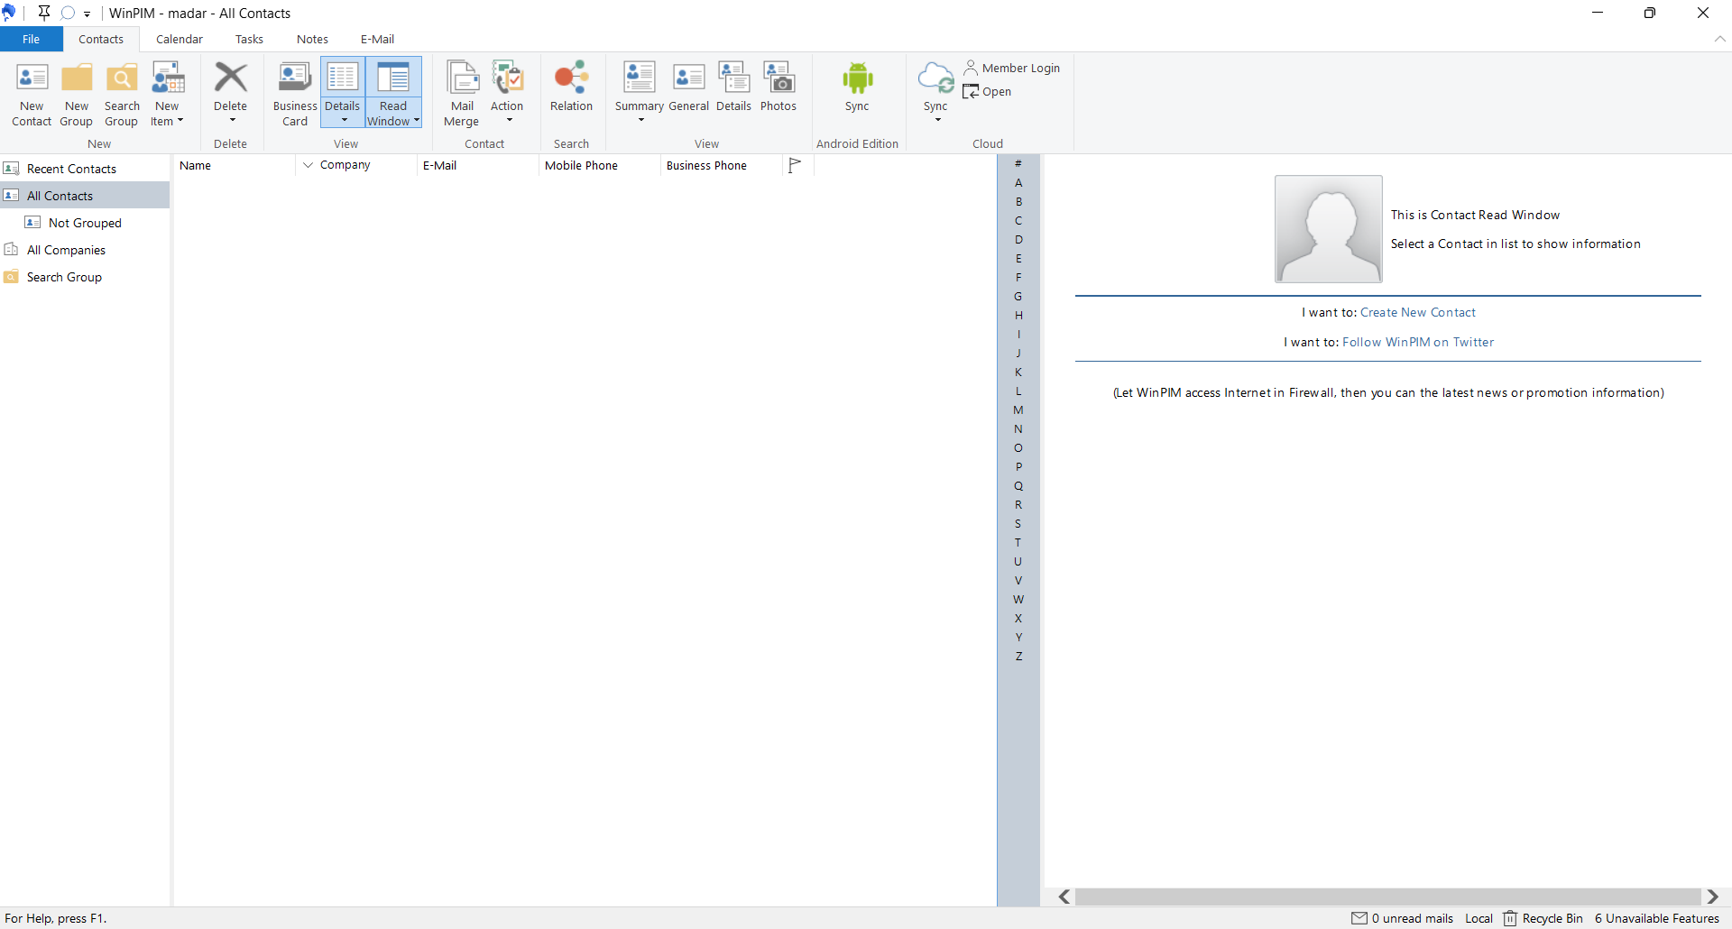The width and height of the screenshot is (1732, 929).
Task: Click the scroll left arrow
Action: pyautogui.click(x=1064, y=897)
